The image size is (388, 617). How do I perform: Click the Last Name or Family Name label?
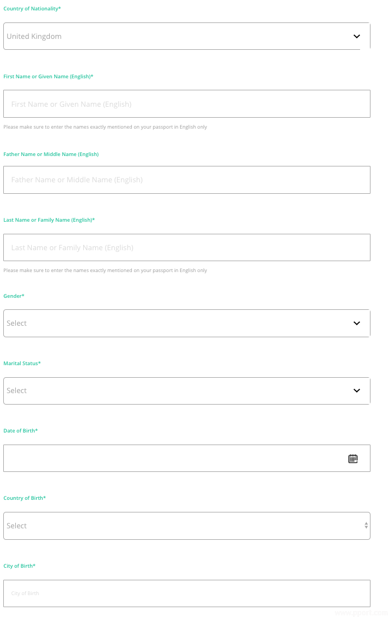coord(49,220)
